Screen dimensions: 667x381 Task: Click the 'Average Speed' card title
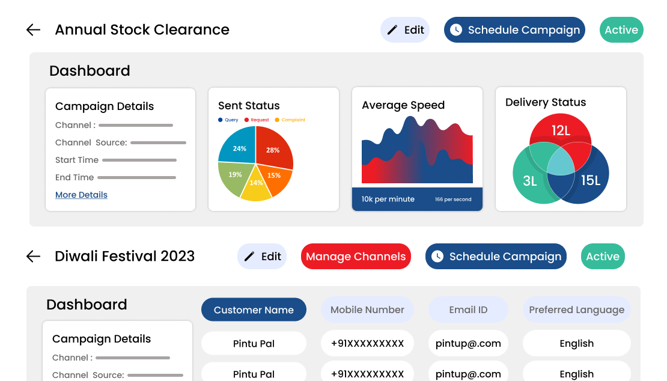[x=403, y=105]
